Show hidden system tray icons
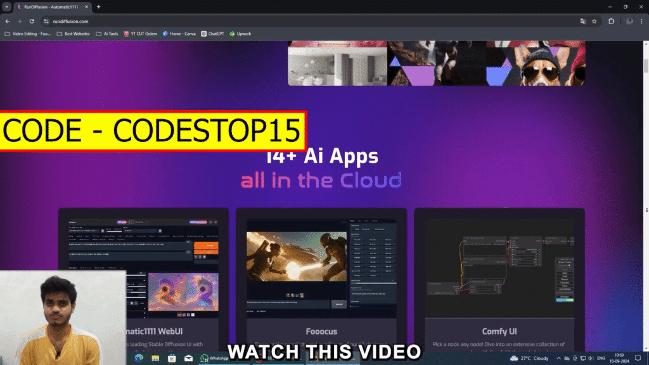 click(558, 359)
